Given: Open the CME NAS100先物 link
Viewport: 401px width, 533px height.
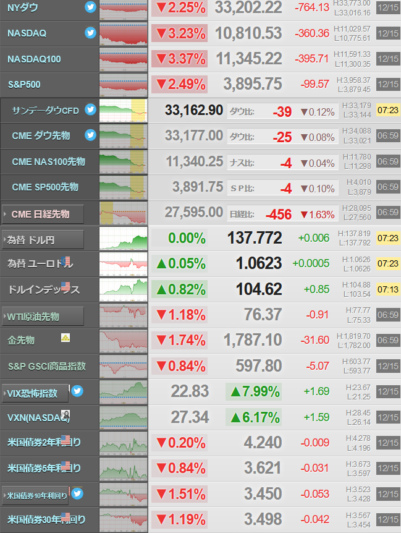Looking at the screenshot, I should pos(49,161).
